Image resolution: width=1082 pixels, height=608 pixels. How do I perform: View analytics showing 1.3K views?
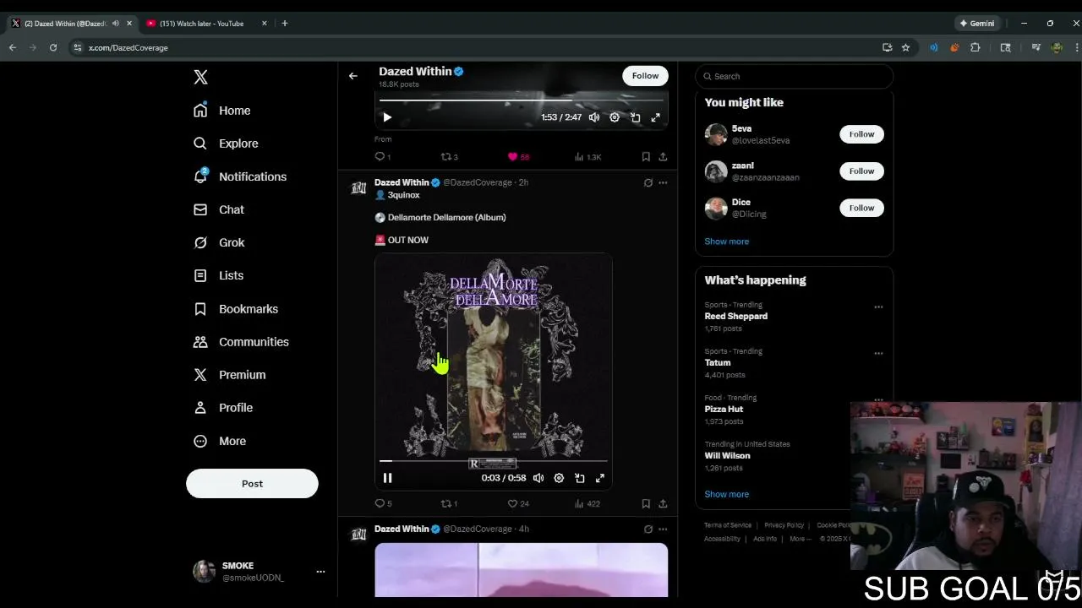pyautogui.click(x=587, y=156)
